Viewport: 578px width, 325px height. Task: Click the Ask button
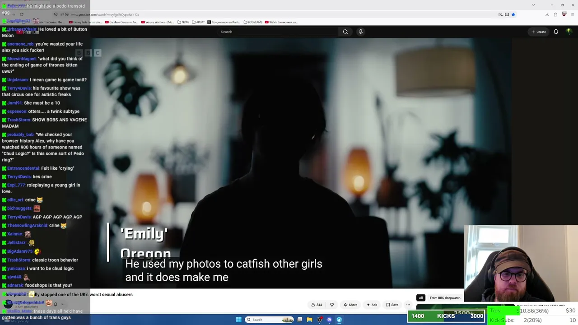click(372, 305)
